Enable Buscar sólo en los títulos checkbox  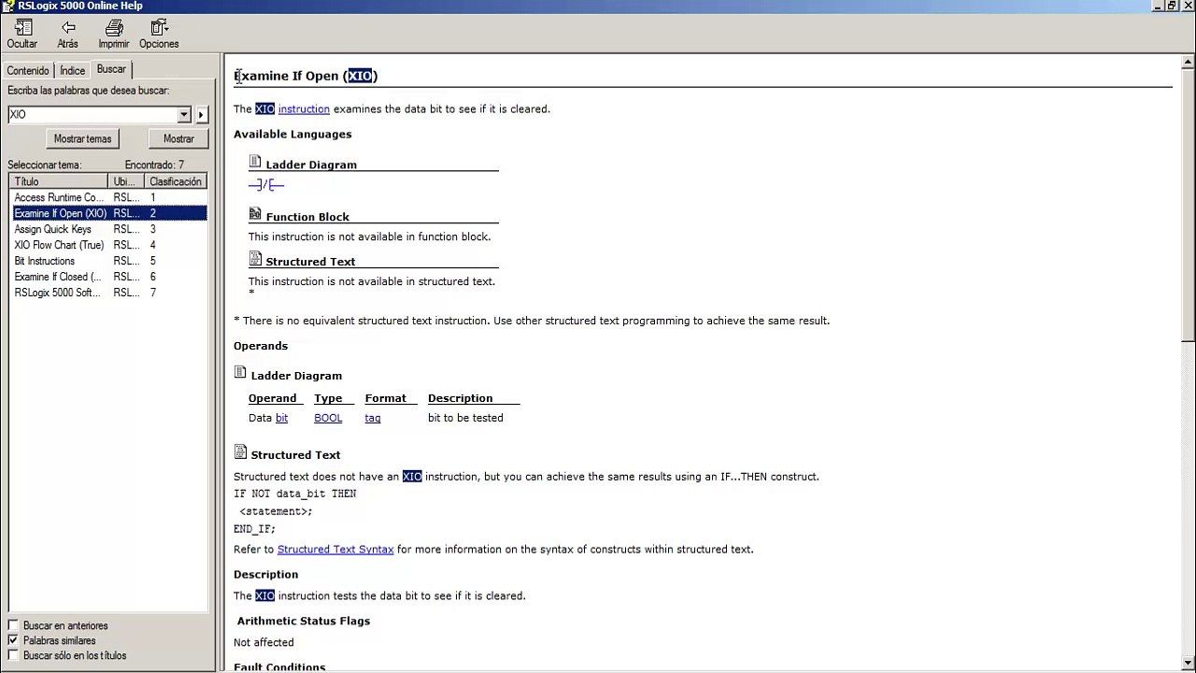tap(13, 655)
